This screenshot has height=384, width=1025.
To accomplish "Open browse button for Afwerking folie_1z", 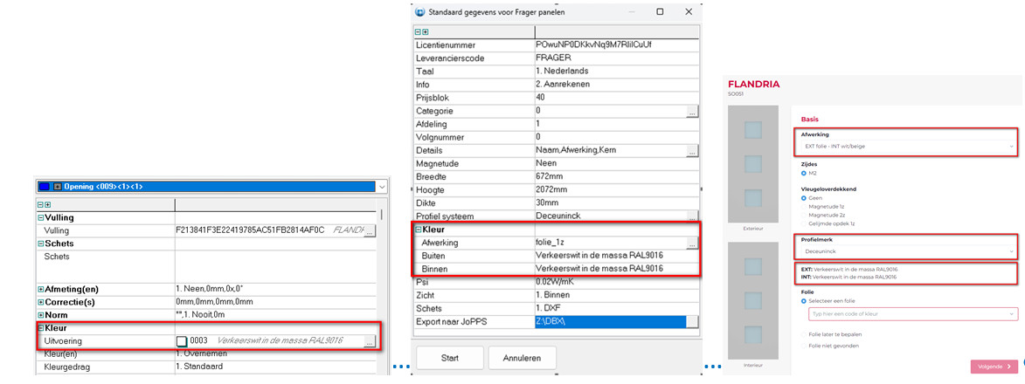I will (x=692, y=243).
